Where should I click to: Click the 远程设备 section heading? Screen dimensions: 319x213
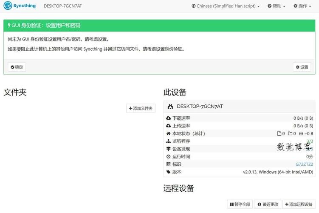[x=179, y=188]
